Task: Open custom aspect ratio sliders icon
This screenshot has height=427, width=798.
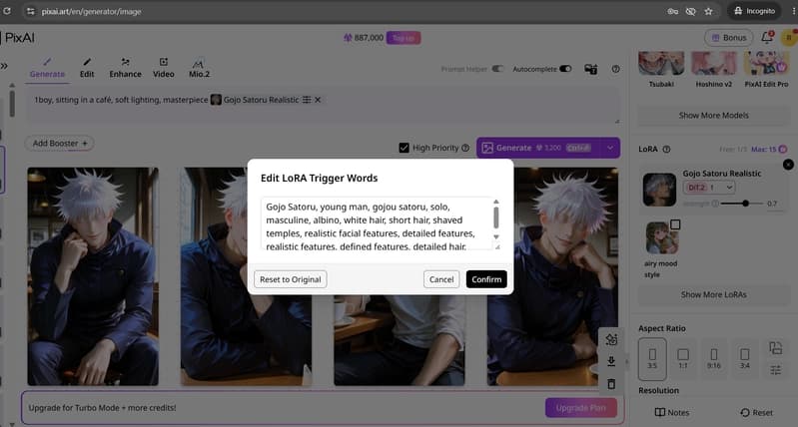Action: (x=775, y=370)
